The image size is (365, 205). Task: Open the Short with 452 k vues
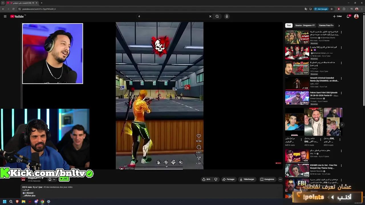pos(313,122)
